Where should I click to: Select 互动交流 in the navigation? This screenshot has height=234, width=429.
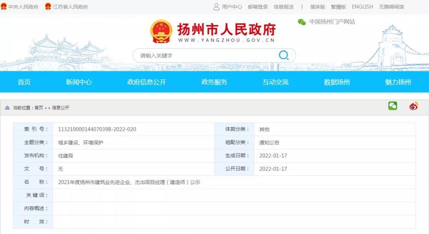pyautogui.click(x=276, y=82)
